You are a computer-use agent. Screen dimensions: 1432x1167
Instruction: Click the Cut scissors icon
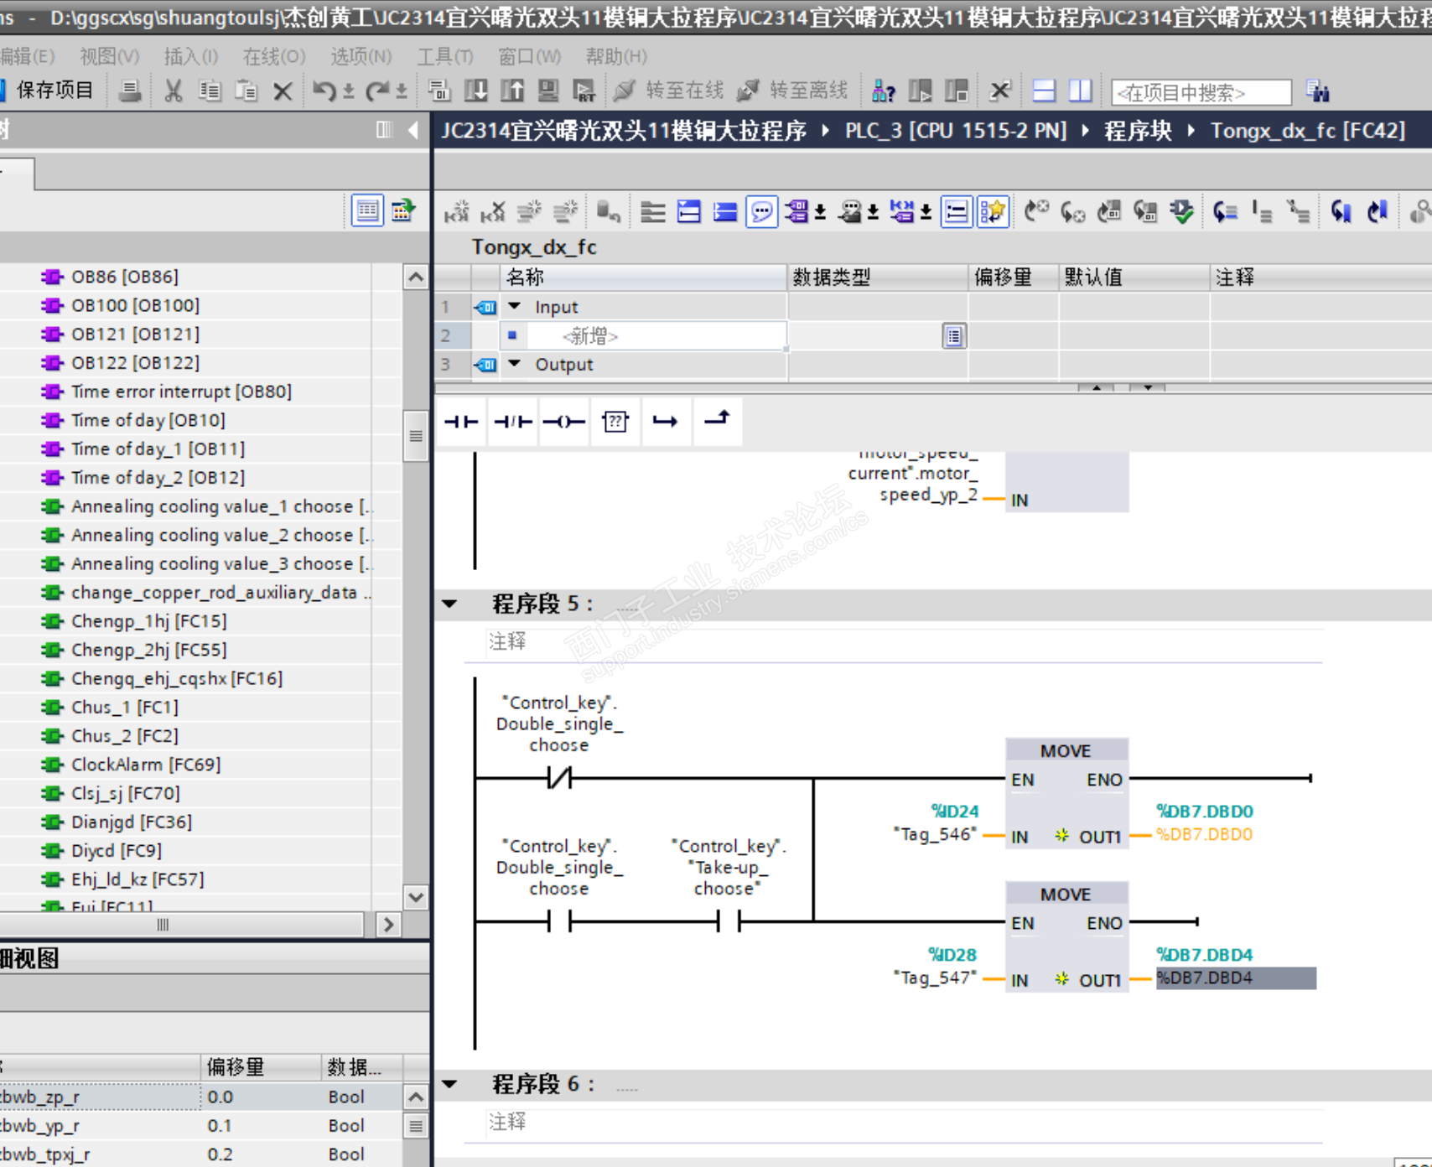174,91
